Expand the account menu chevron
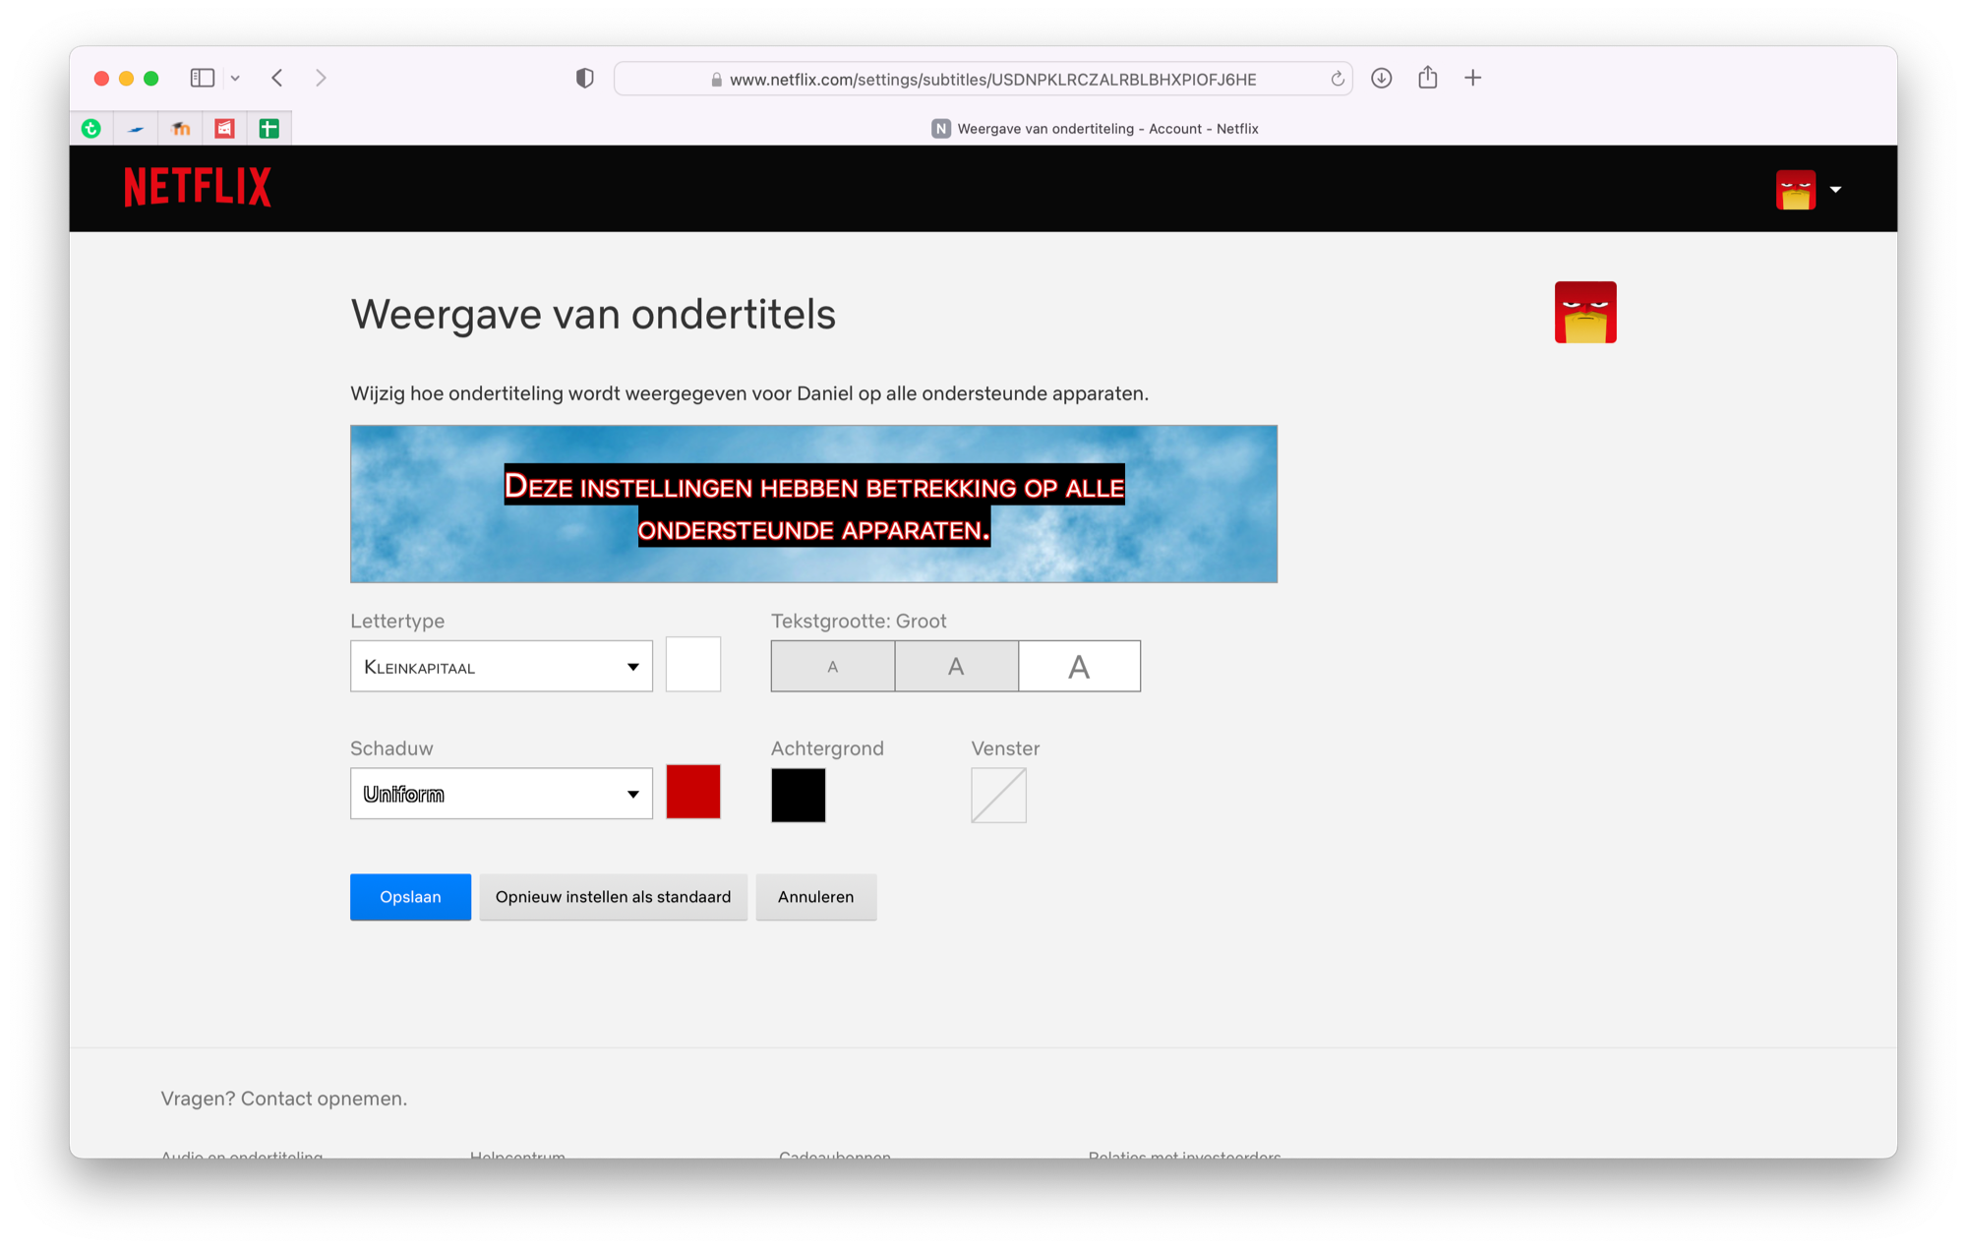Screen dimensions: 1967x1250 pos(1835,189)
